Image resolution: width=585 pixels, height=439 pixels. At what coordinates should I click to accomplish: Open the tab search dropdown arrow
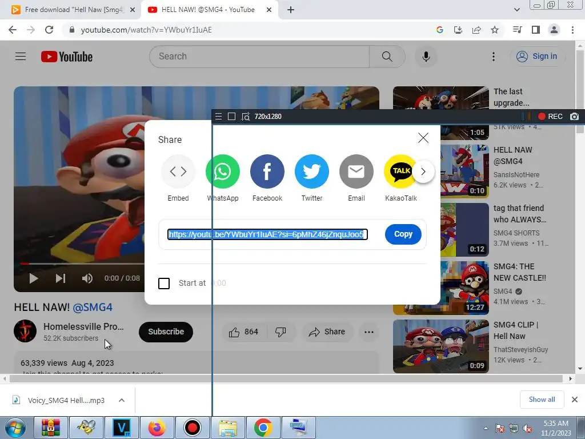516,10
